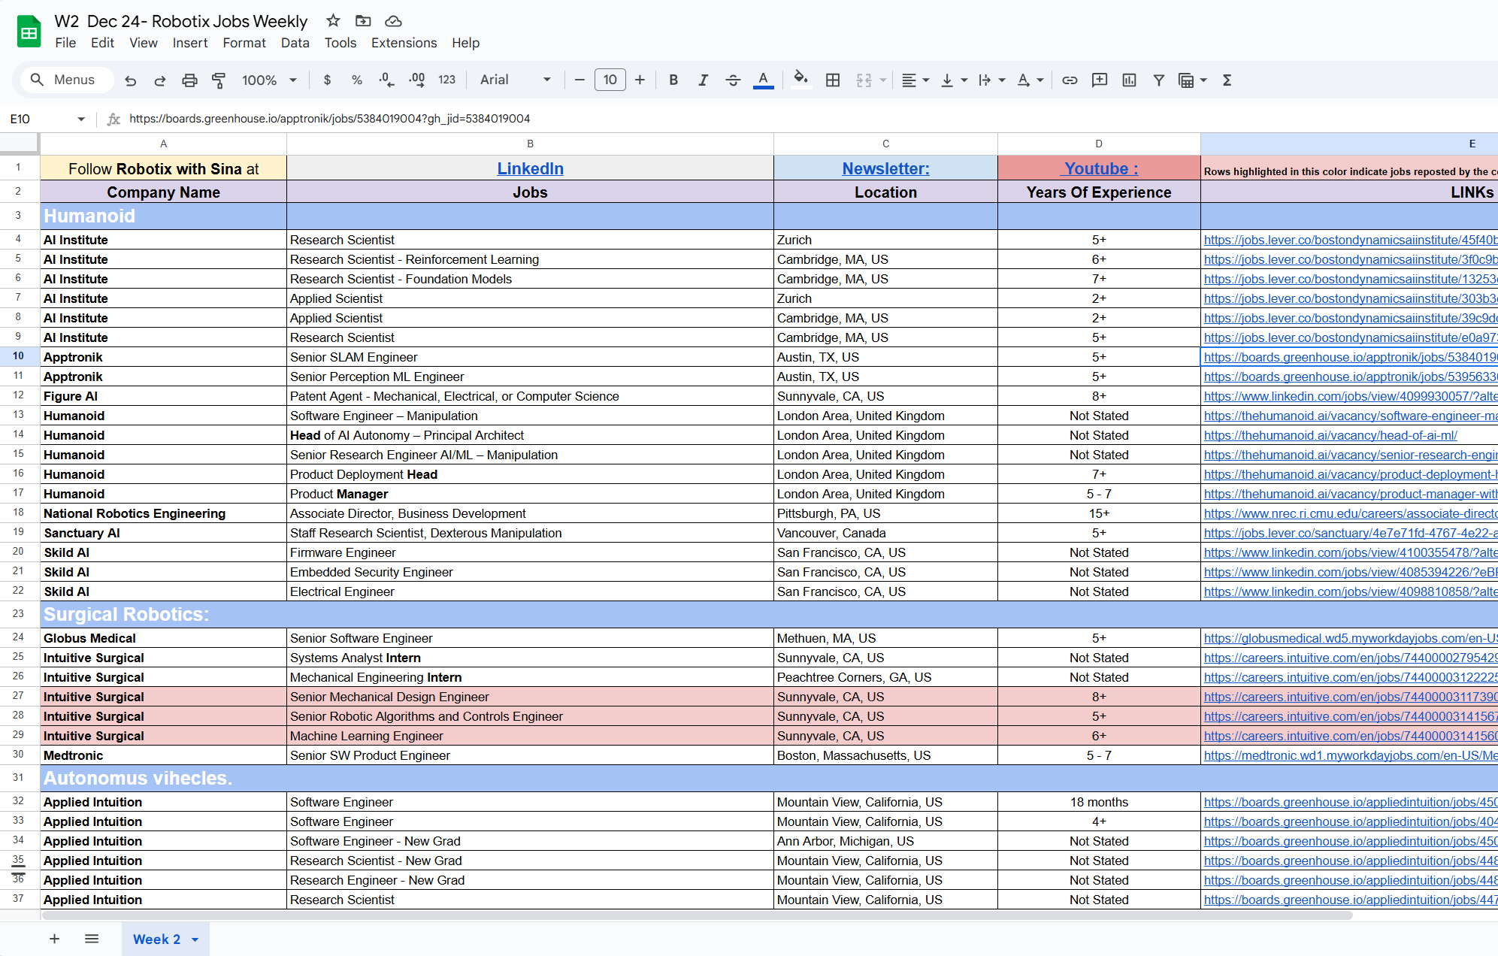
Task: Open the Sheets home logo
Action: [x=29, y=32]
